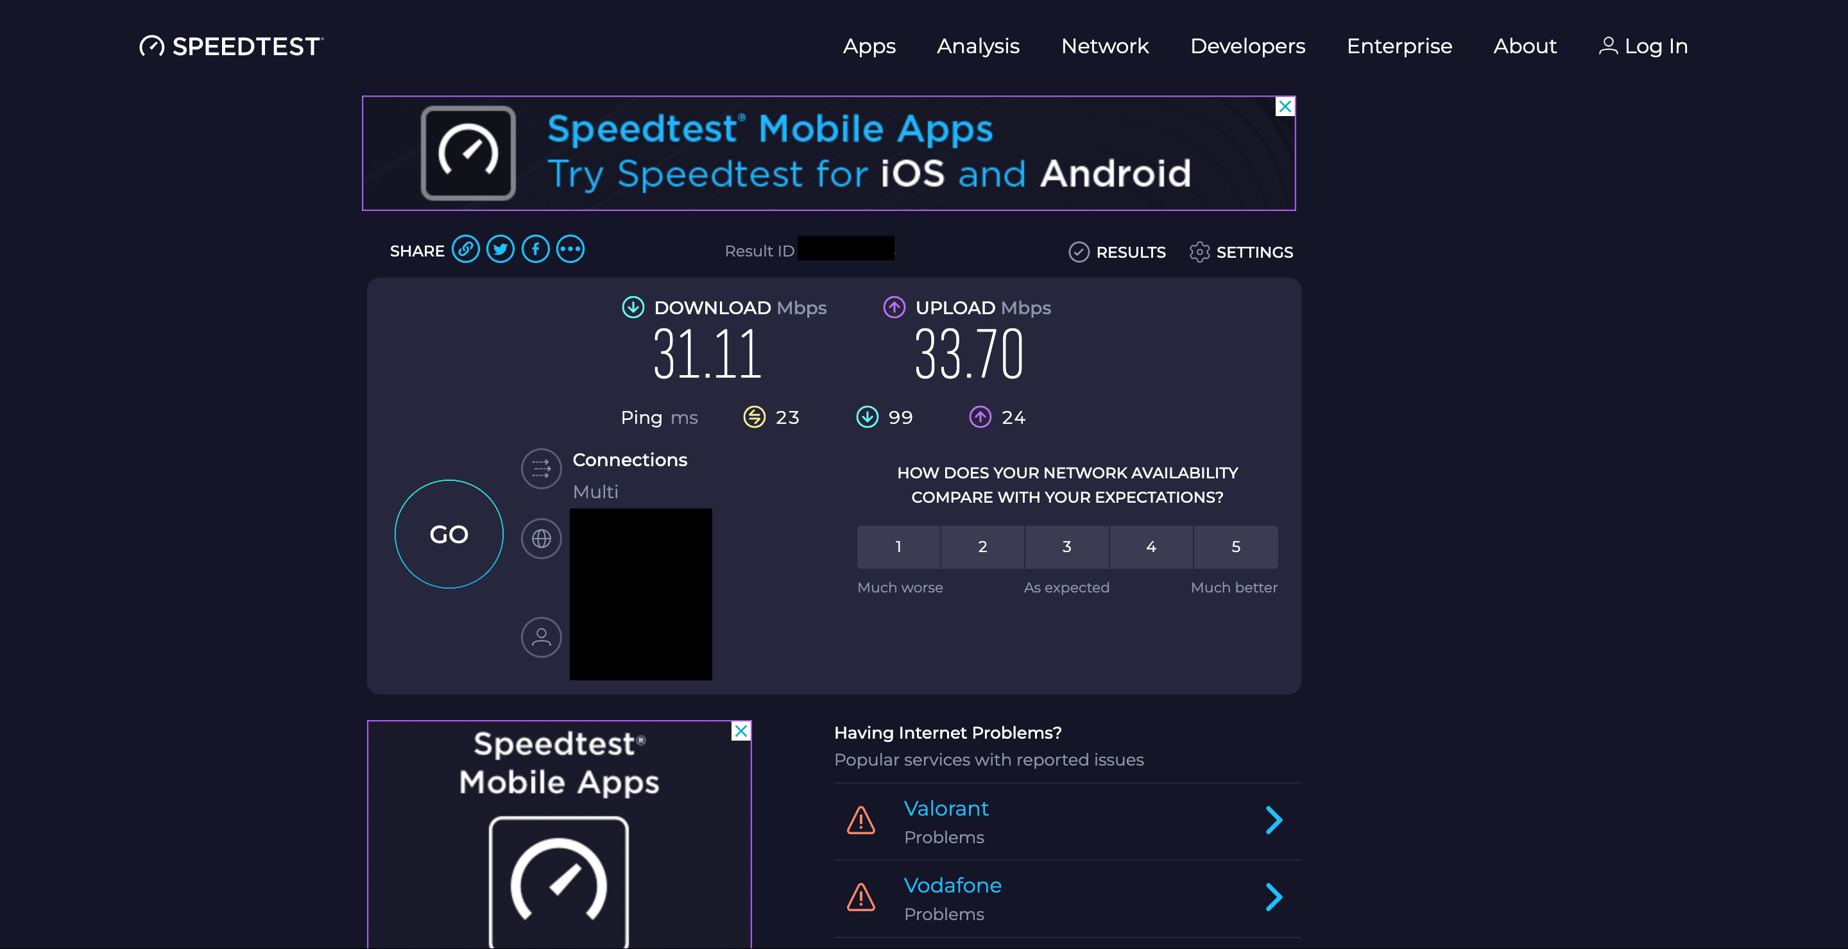This screenshot has height=949, width=1848.
Task: Rate network availability as 1
Action: click(898, 547)
